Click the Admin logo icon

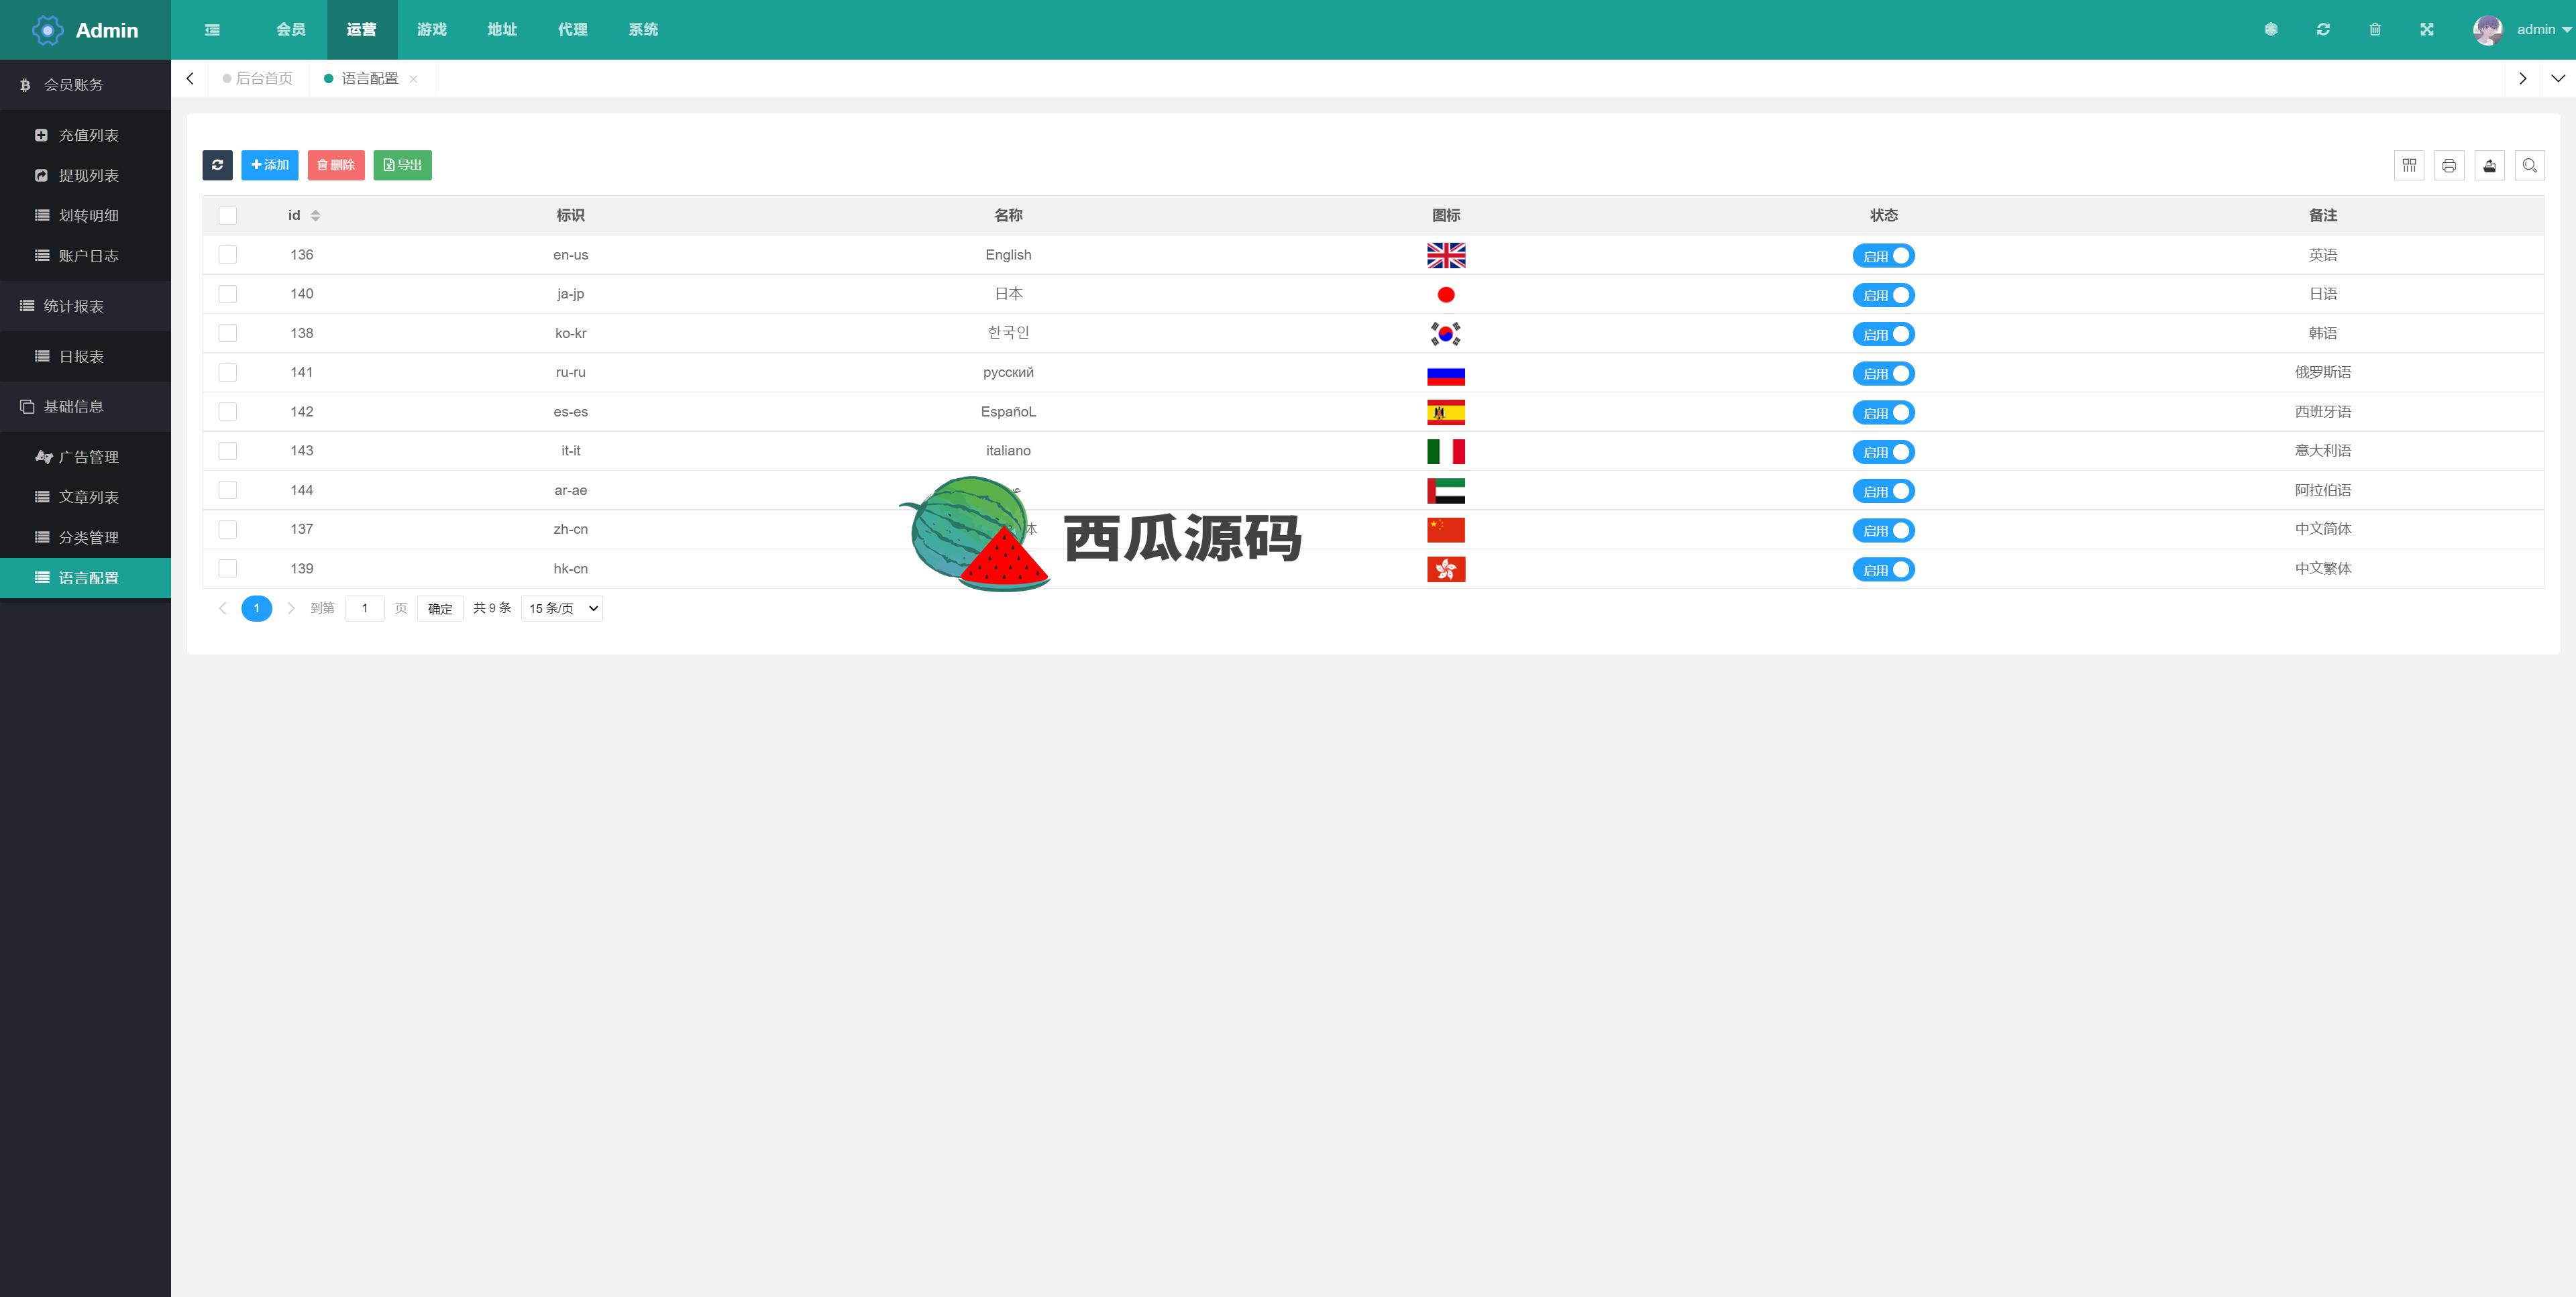point(47,30)
